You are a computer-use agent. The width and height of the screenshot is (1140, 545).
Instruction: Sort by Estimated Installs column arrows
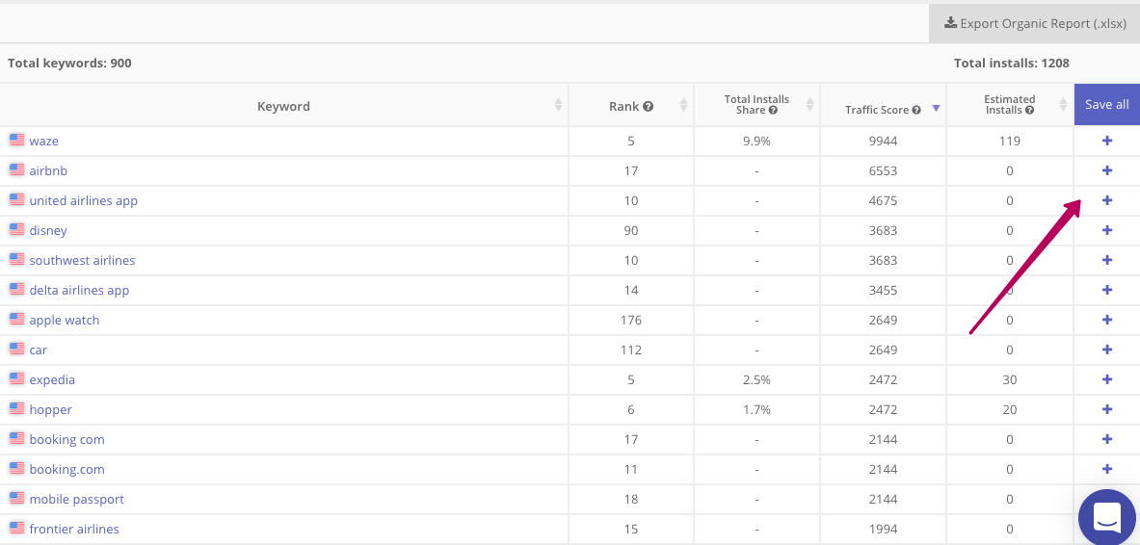[x=1062, y=105]
